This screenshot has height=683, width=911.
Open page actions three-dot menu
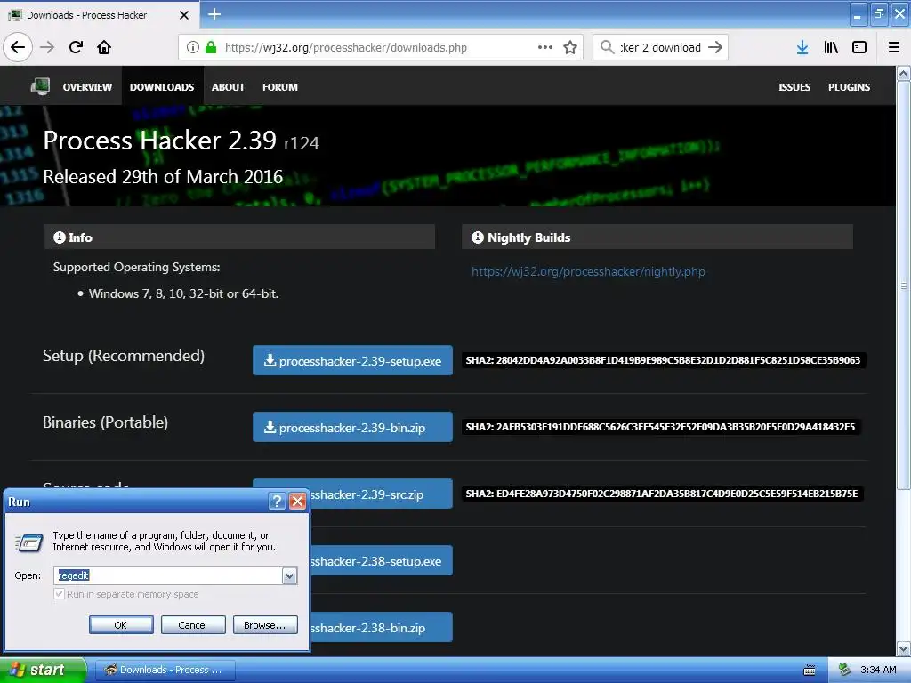click(545, 47)
